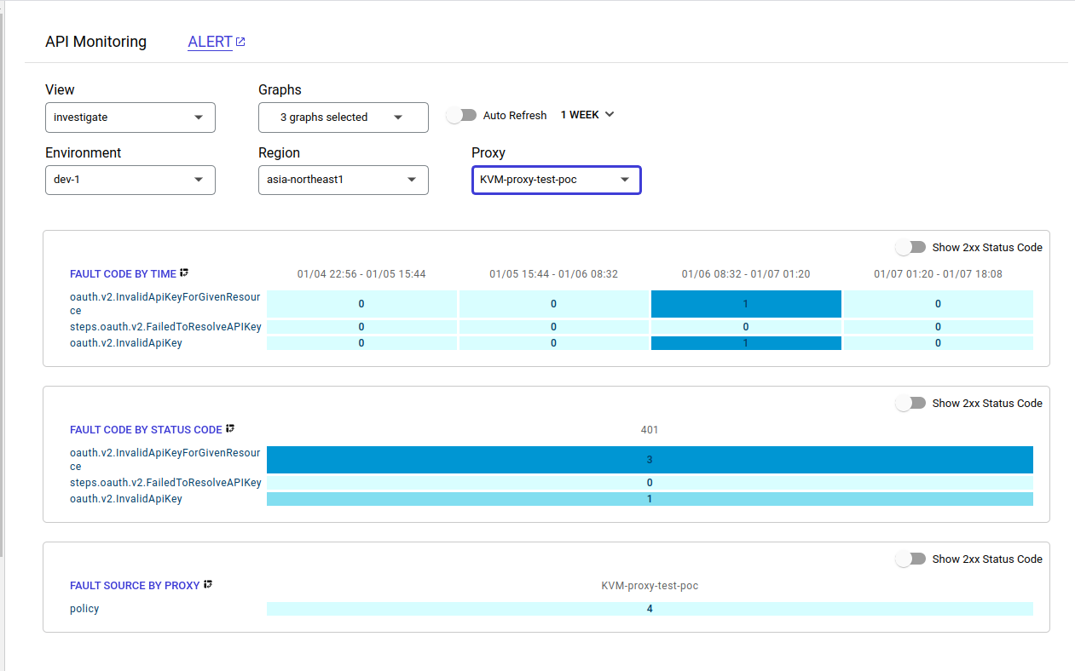Expand the 1 WEEK time range selector
This screenshot has height=671, width=1075.
coord(587,115)
